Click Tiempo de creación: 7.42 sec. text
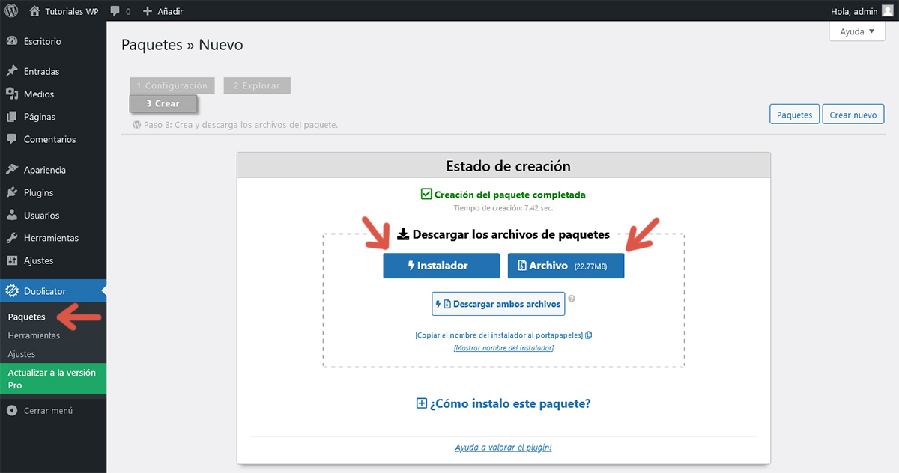This screenshot has width=899, height=473. (503, 208)
